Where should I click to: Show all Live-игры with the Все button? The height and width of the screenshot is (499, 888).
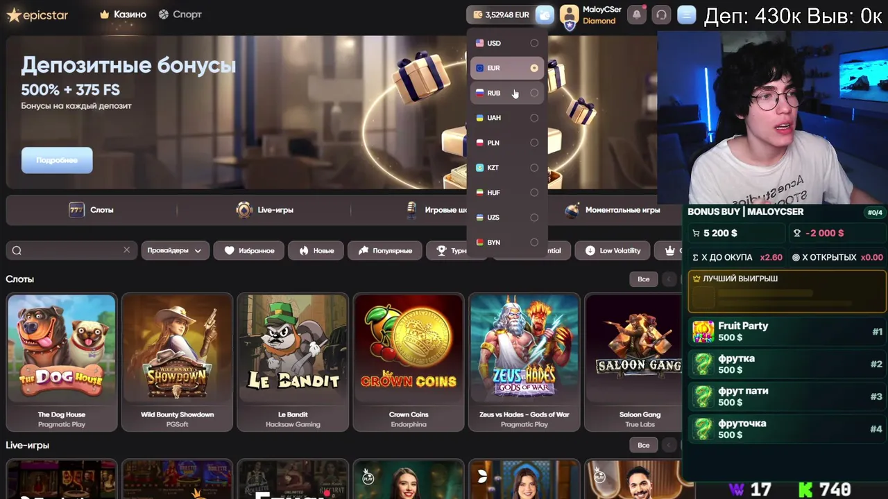[x=644, y=445]
